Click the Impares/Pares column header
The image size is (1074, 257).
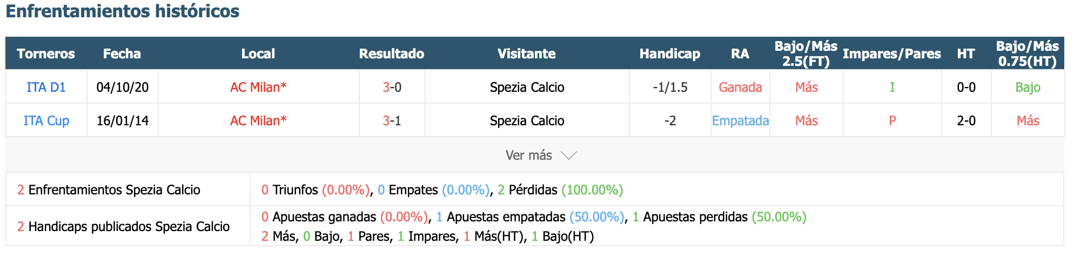(x=892, y=53)
